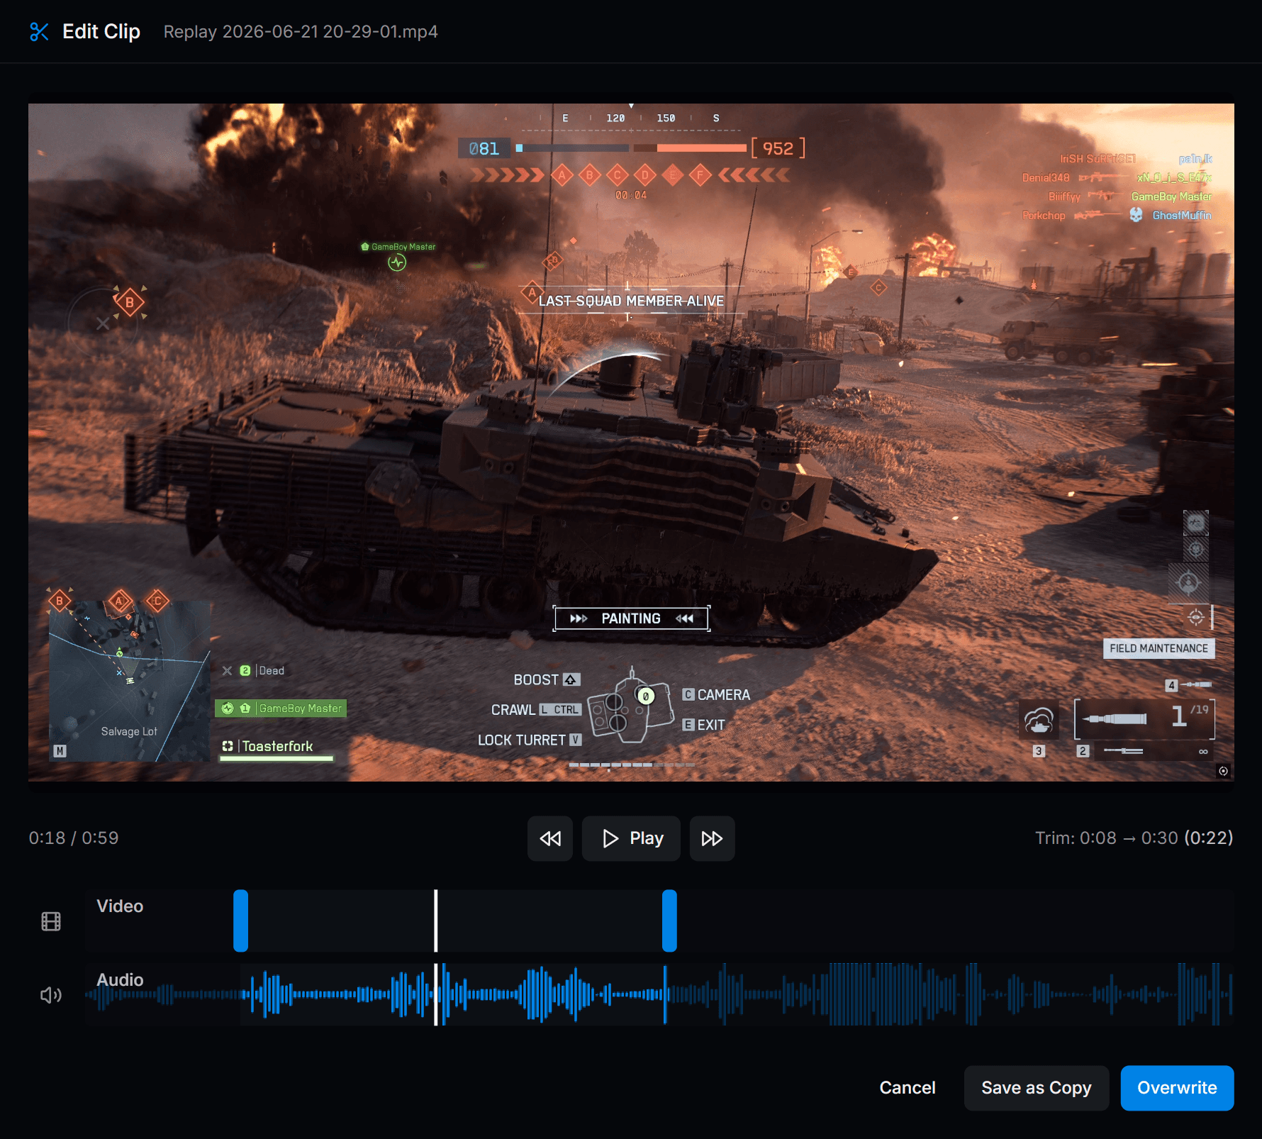Click the Edit Clip title
Viewport: 1262px width, 1139px height.
[x=101, y=32]
